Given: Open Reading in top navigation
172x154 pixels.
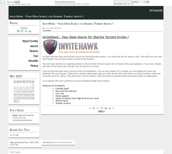Looking at the screenshot, I should point(18,4).
